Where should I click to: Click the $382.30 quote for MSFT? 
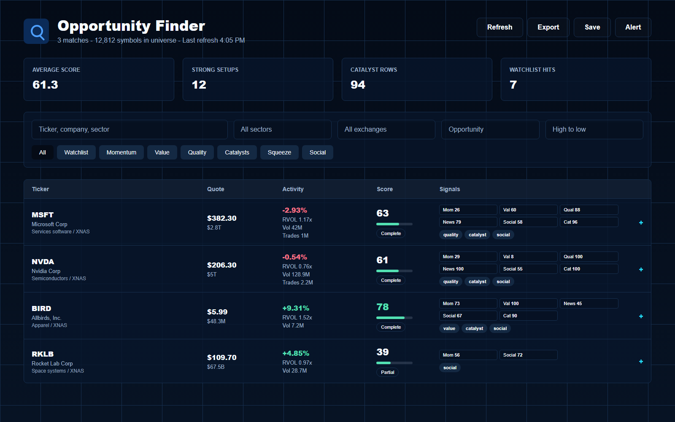coord(221,218)
